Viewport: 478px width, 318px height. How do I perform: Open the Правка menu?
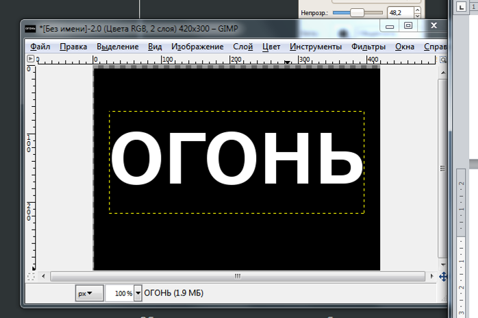(73, 47)
